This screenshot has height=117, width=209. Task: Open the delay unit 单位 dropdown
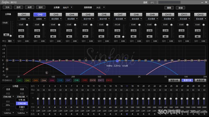click(11, 41)
